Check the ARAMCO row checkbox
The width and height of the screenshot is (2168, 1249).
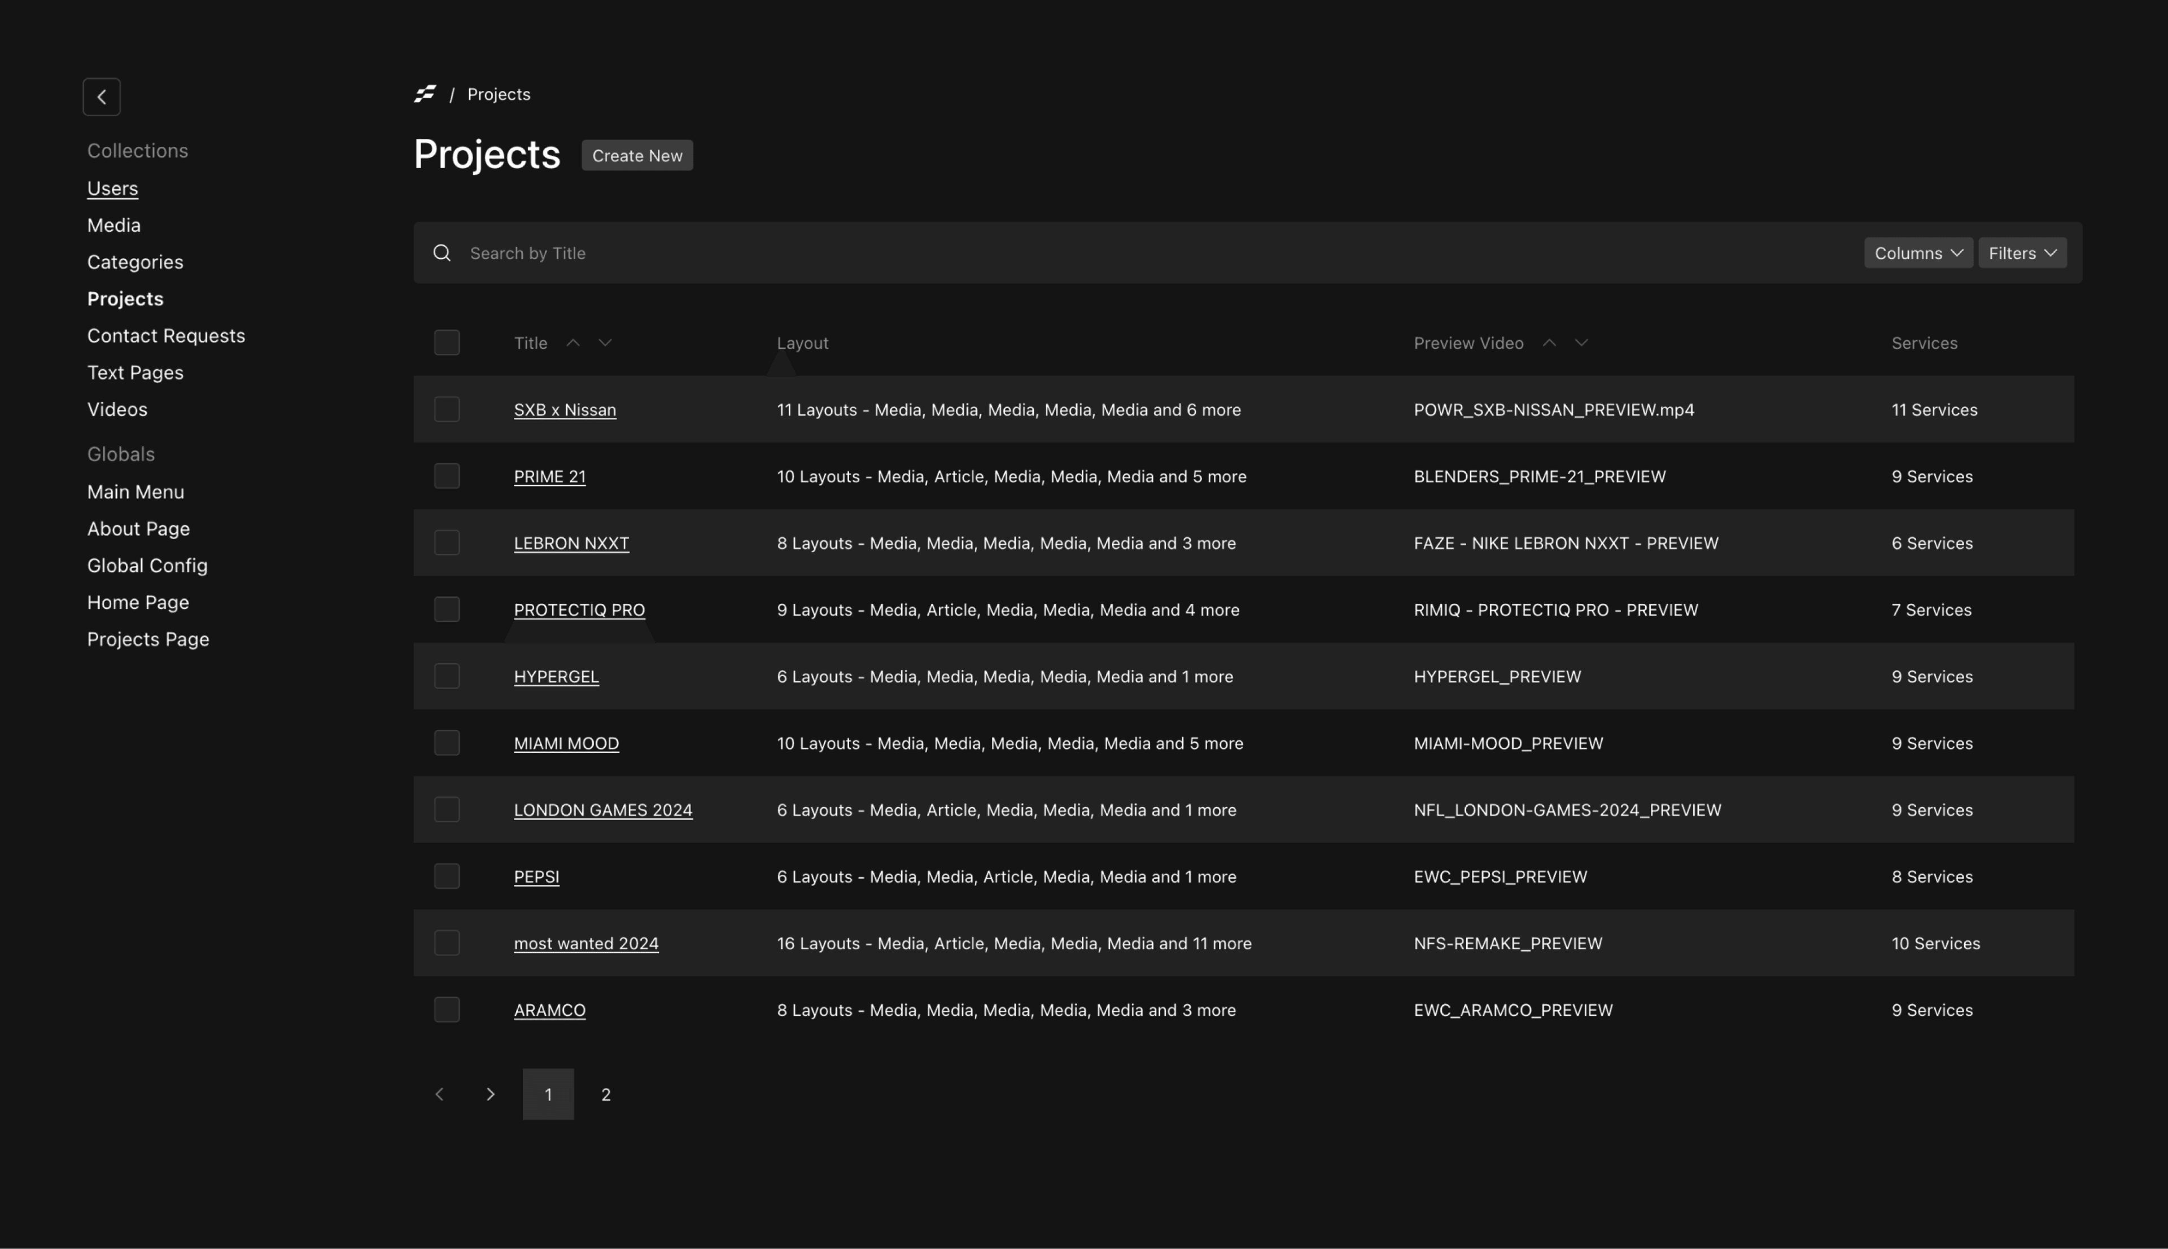pos(447,1010)
